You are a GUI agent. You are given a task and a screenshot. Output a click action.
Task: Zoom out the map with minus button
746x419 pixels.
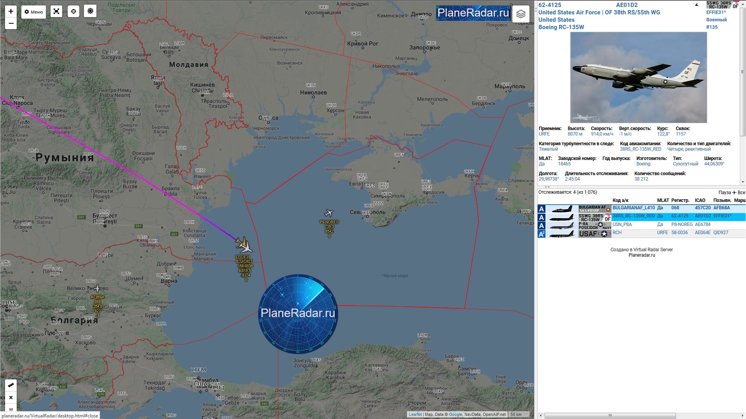tap(11, 23)
